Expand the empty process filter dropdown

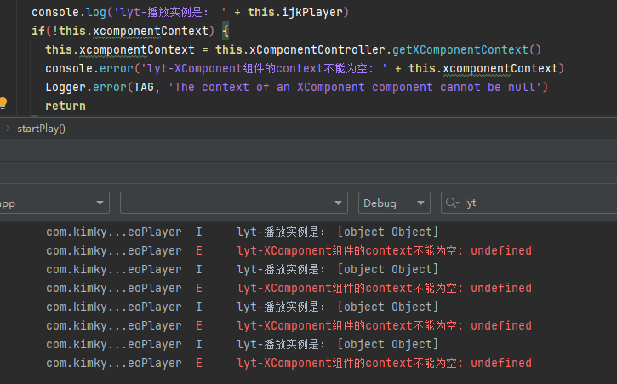(x=233, y=203)
